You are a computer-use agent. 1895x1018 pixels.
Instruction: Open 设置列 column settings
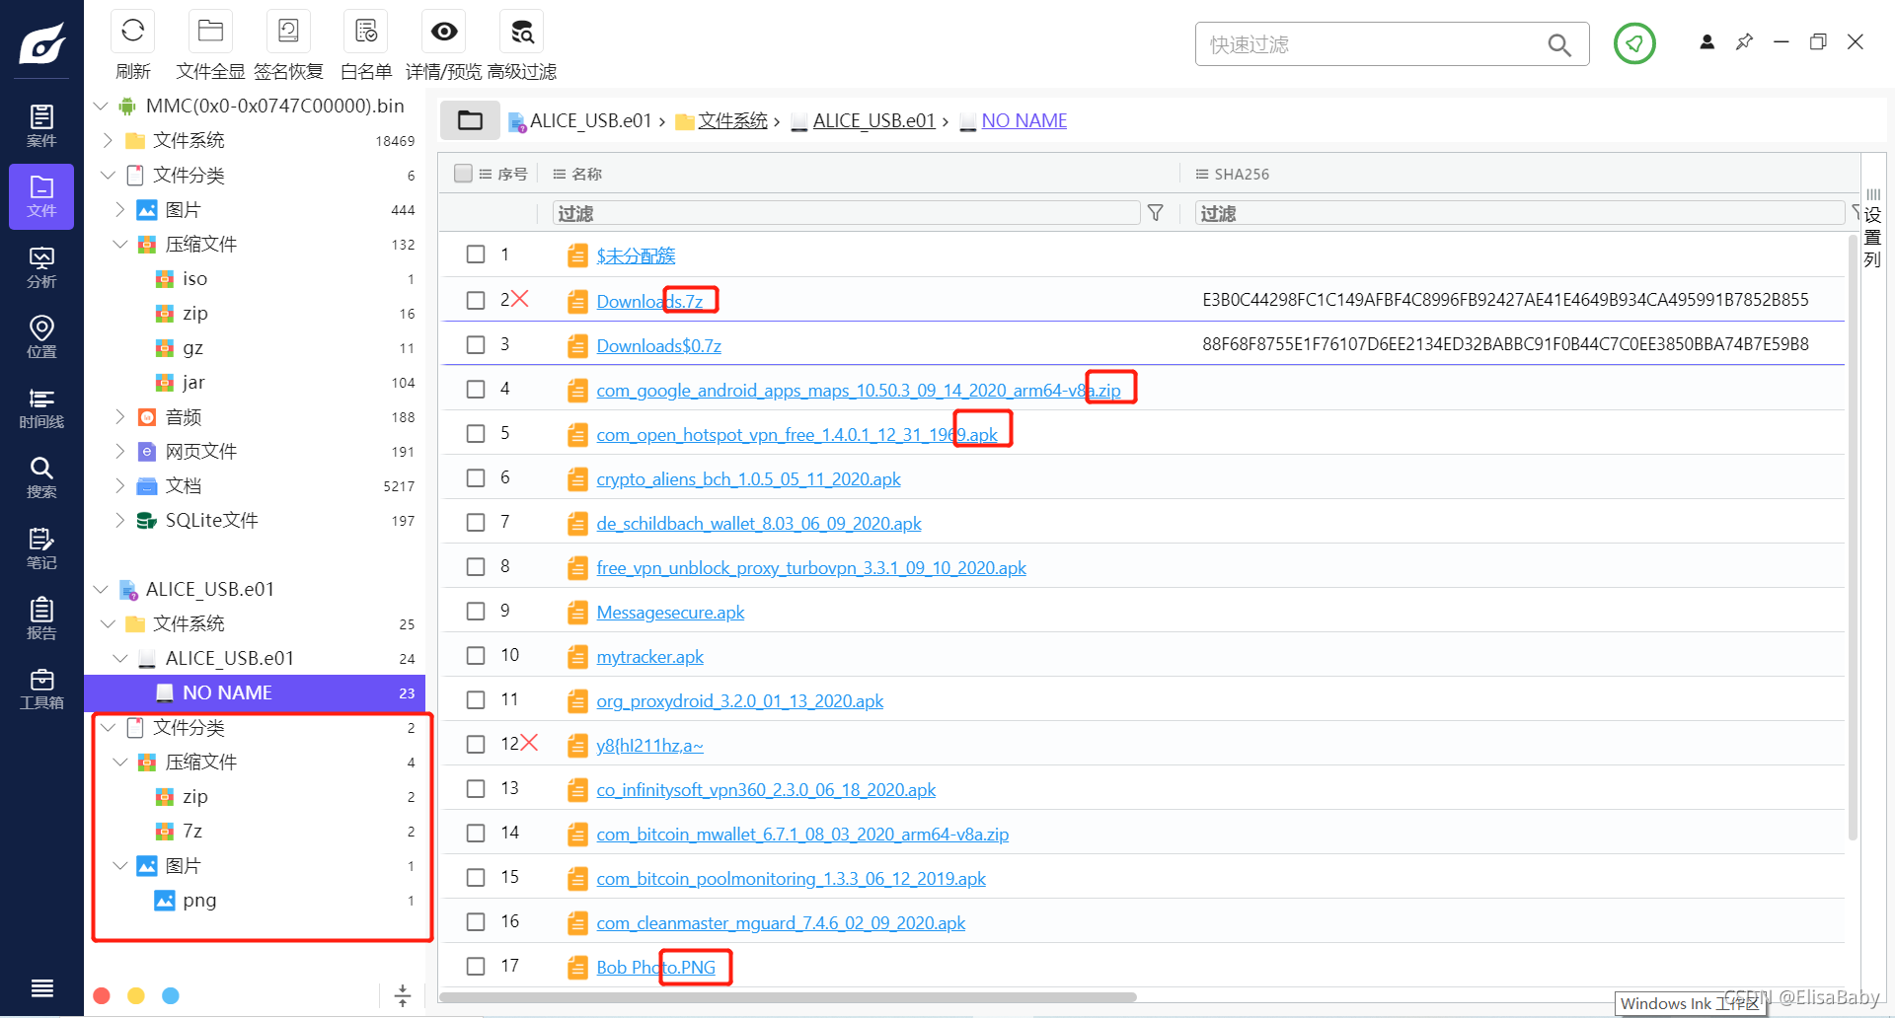[x=1872, y=229]
